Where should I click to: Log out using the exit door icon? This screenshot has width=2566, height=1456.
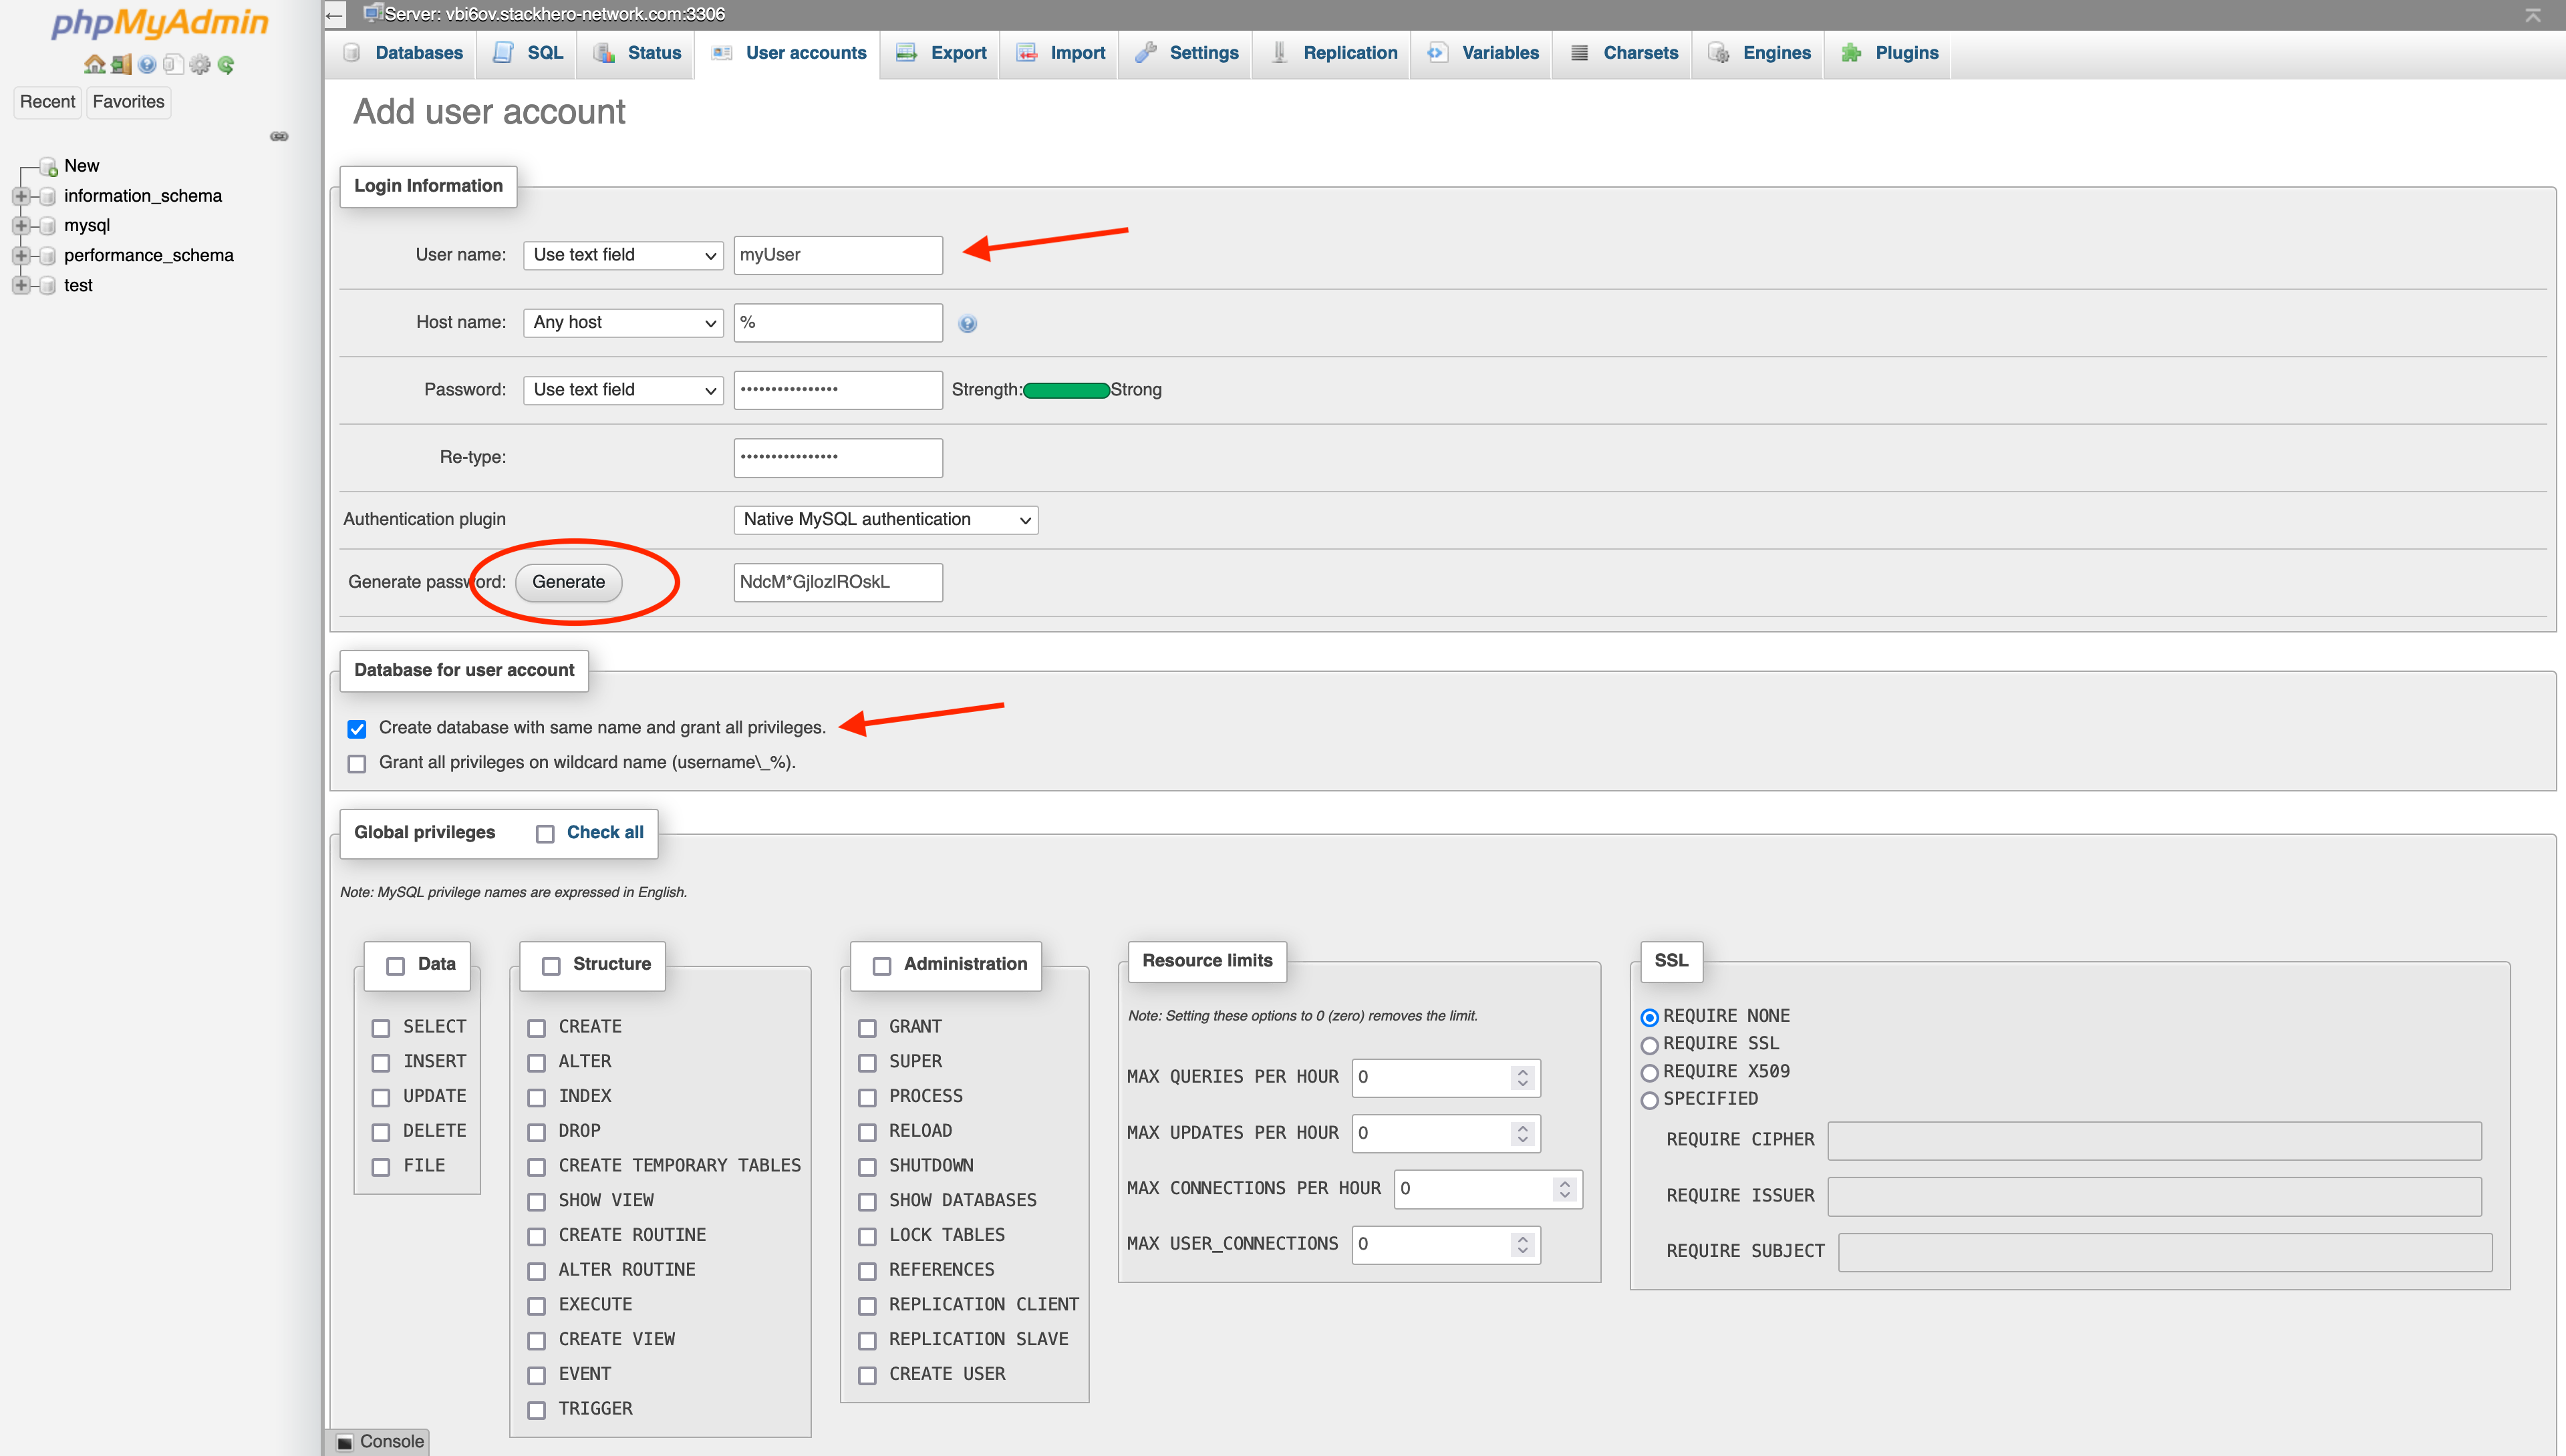[x=121, y=65]
